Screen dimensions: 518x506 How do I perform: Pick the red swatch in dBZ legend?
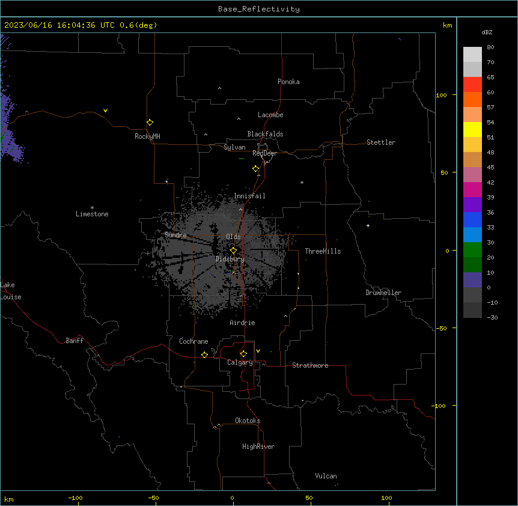(x=472, y=84)
